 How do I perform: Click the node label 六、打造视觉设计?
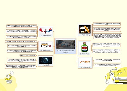pos(45,65)
